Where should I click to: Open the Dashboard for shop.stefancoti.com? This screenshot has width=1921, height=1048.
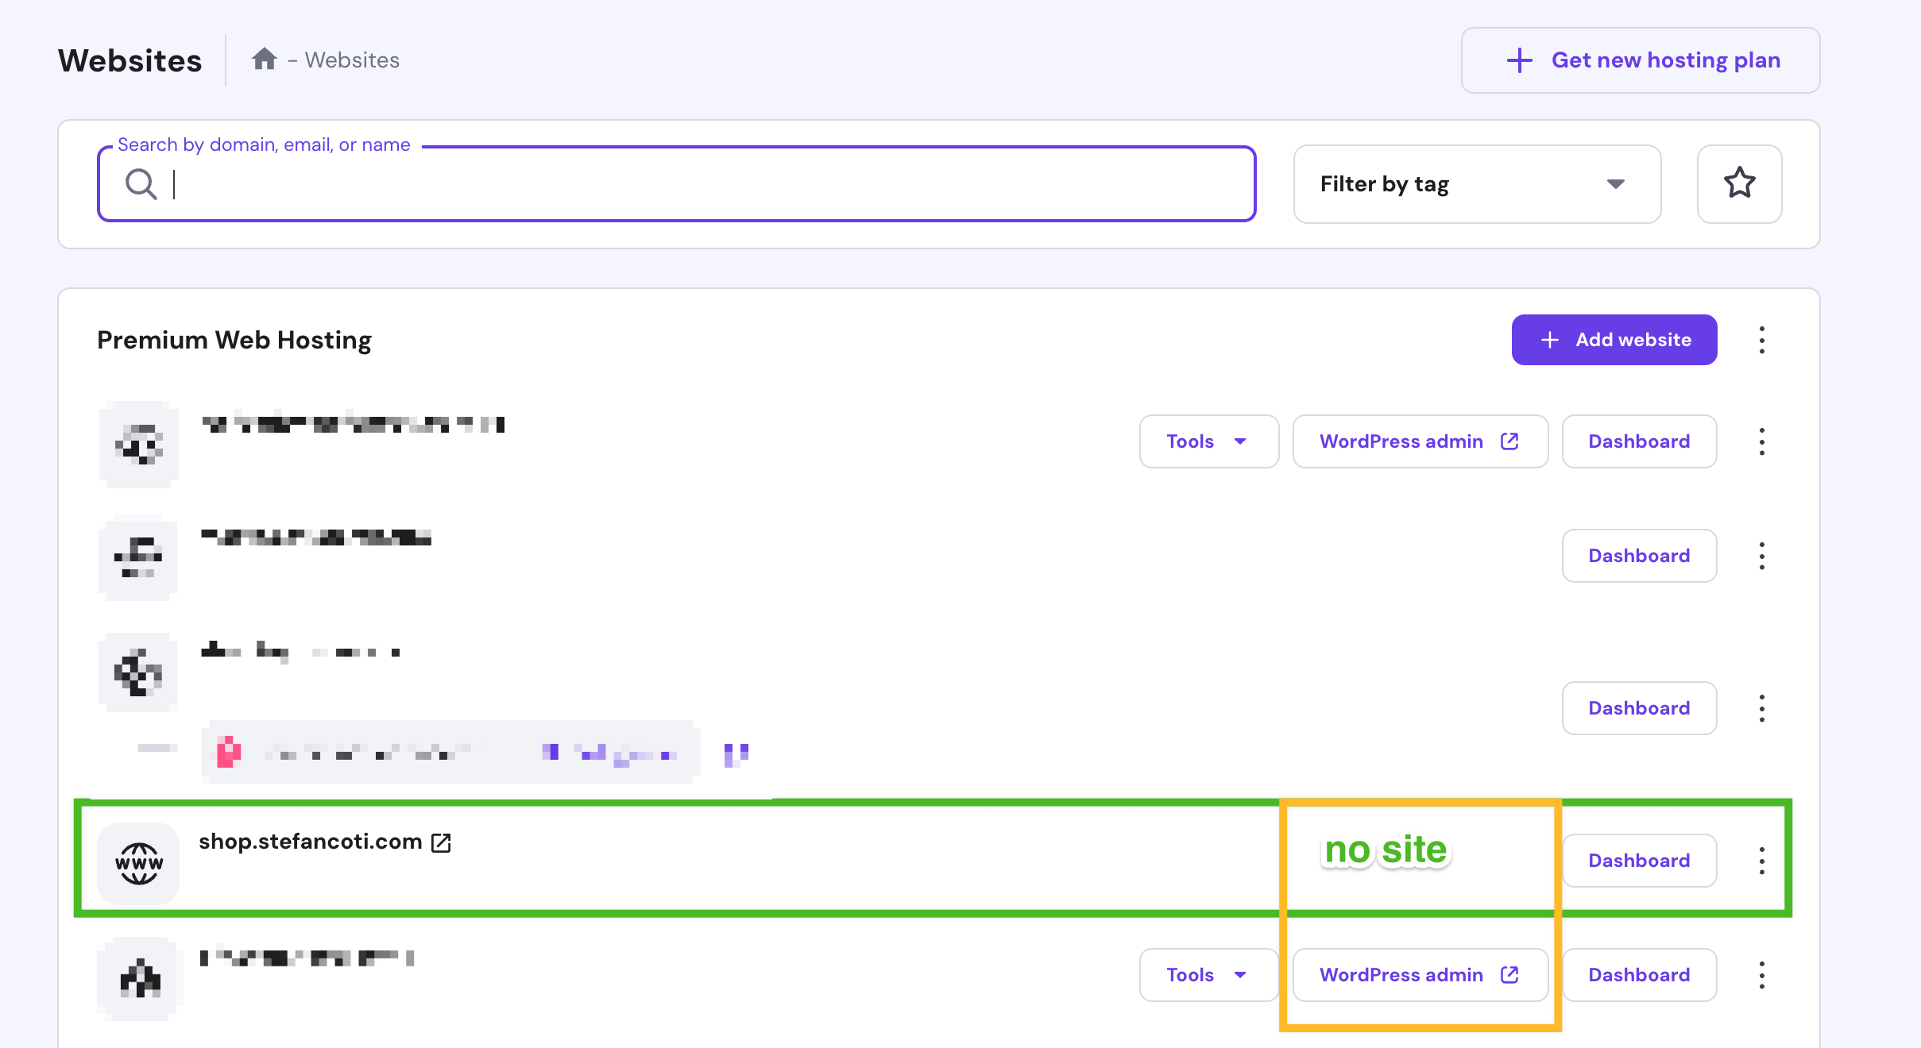point(1638,860)
